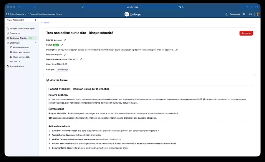Screen dimensions: 265x162
Task: Click the translate icon in address bar
Action: click(x=180, y=7)
